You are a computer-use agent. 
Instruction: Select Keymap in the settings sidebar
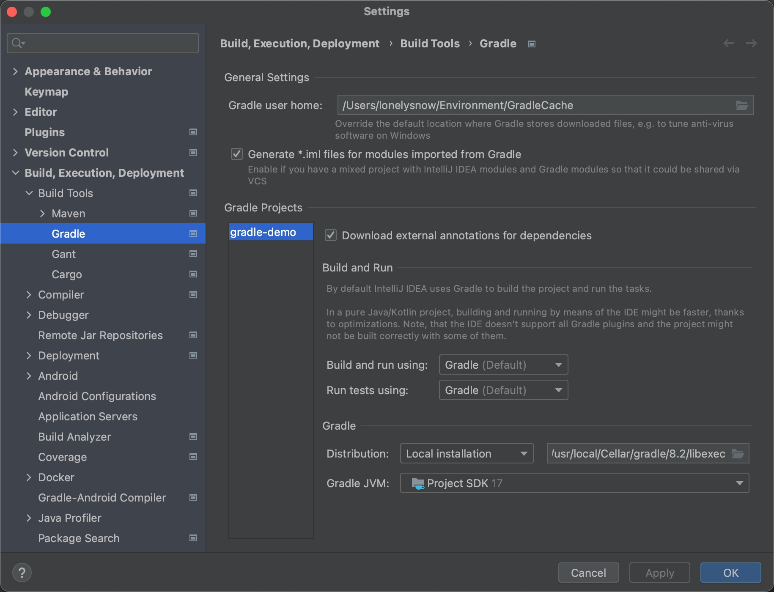[x=47, y=92]
